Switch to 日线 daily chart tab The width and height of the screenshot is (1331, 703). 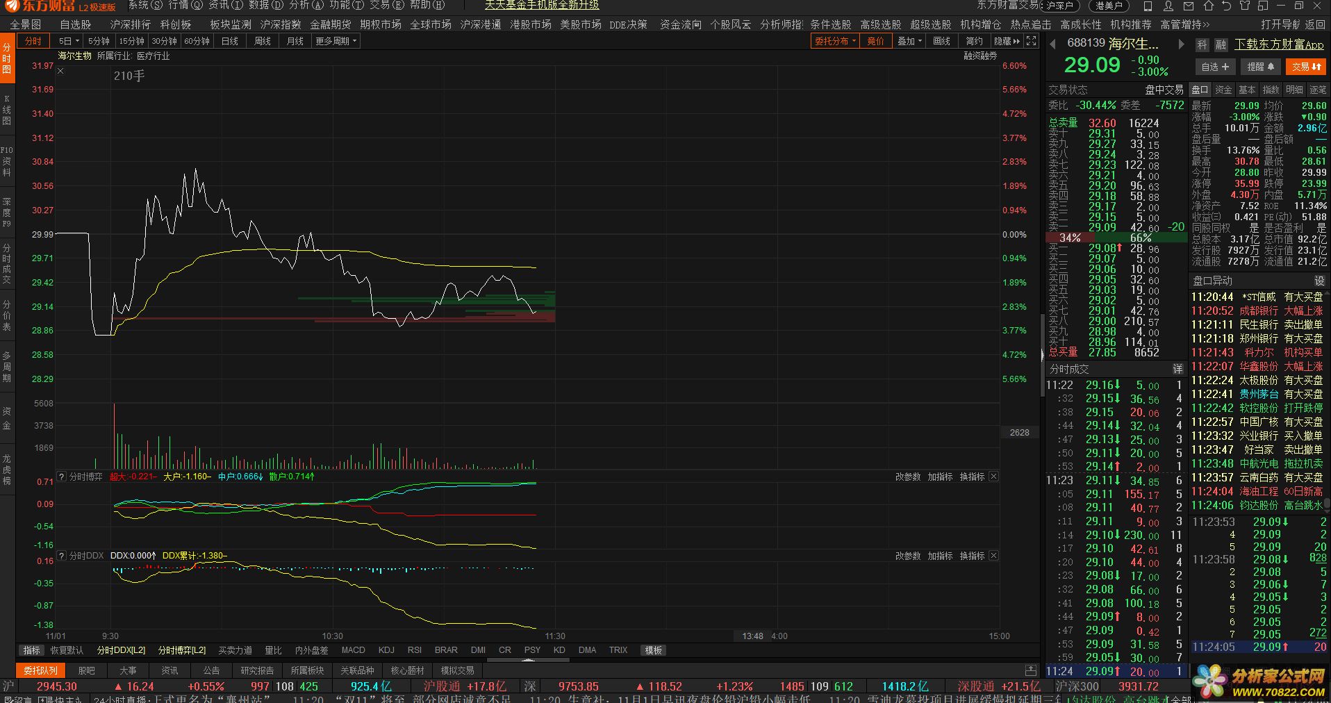tap(230, 41)
